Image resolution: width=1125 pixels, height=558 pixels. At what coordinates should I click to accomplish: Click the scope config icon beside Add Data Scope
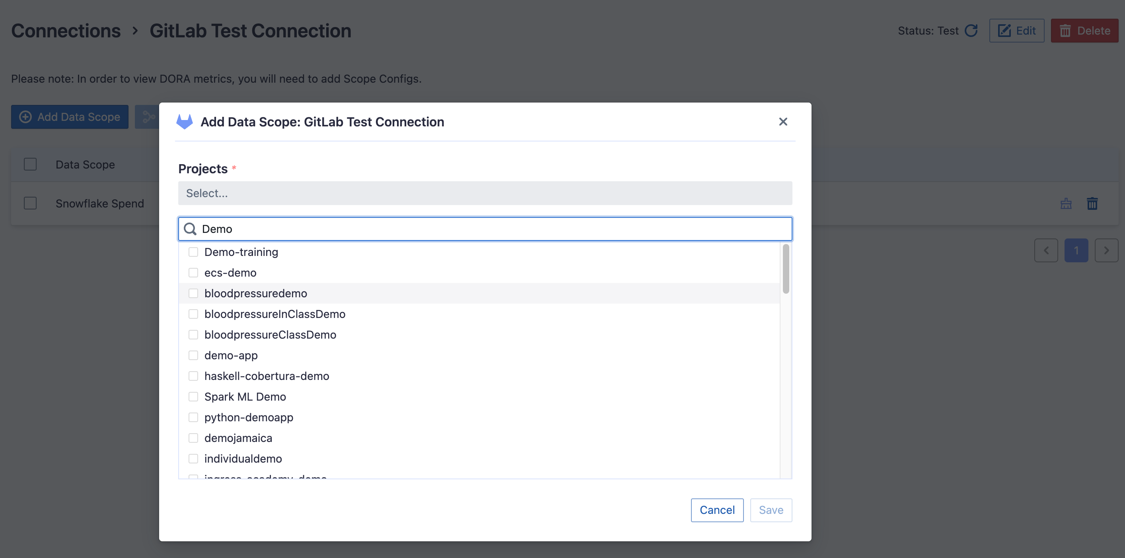(x=148, y=117)
